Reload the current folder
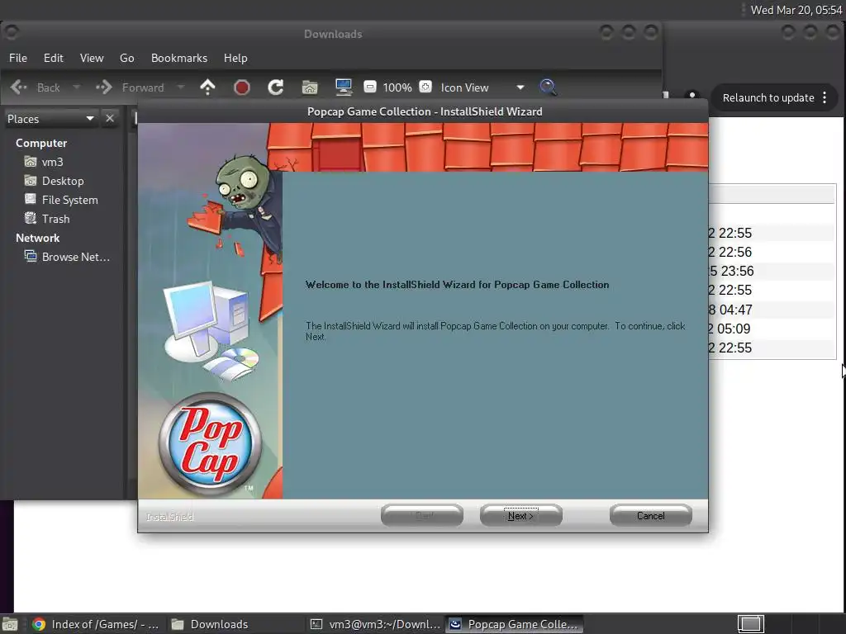The width and height of the screenshot is (846, 634). pos(276,87)
